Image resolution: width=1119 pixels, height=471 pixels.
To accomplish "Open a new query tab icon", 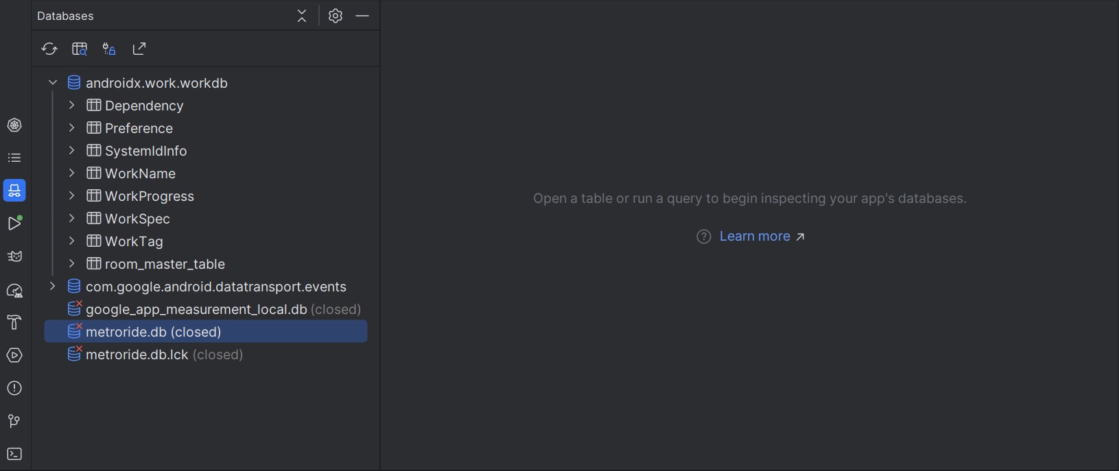I will pyautogui.click(x=80, y=49).
